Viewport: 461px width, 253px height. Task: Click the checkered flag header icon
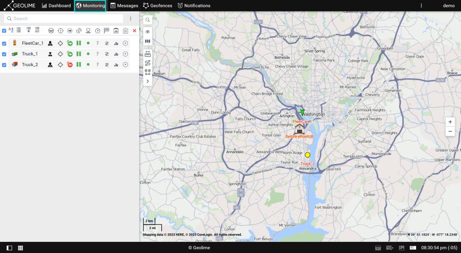coord(107,31)
